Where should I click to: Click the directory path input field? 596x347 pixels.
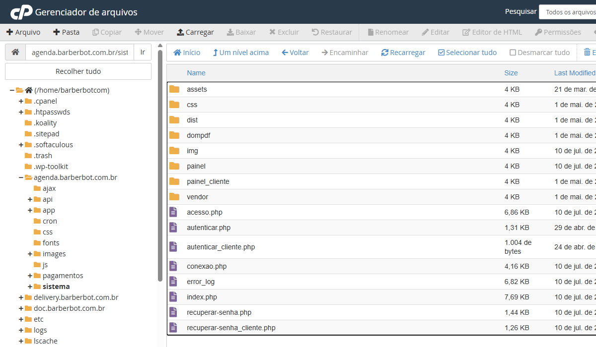point(79,52)
